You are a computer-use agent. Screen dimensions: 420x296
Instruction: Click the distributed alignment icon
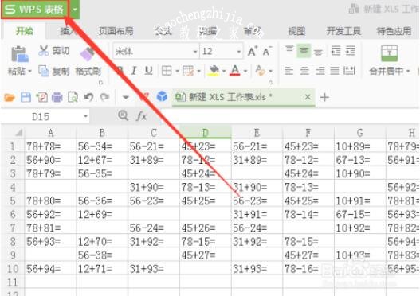point(349,71)
